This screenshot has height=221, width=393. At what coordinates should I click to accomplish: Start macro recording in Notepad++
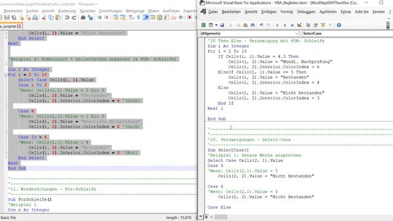tap(190, 18)
